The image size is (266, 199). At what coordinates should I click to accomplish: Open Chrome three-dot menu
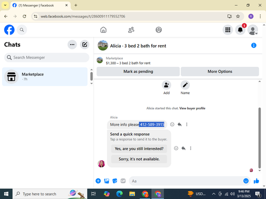point(260,16)
